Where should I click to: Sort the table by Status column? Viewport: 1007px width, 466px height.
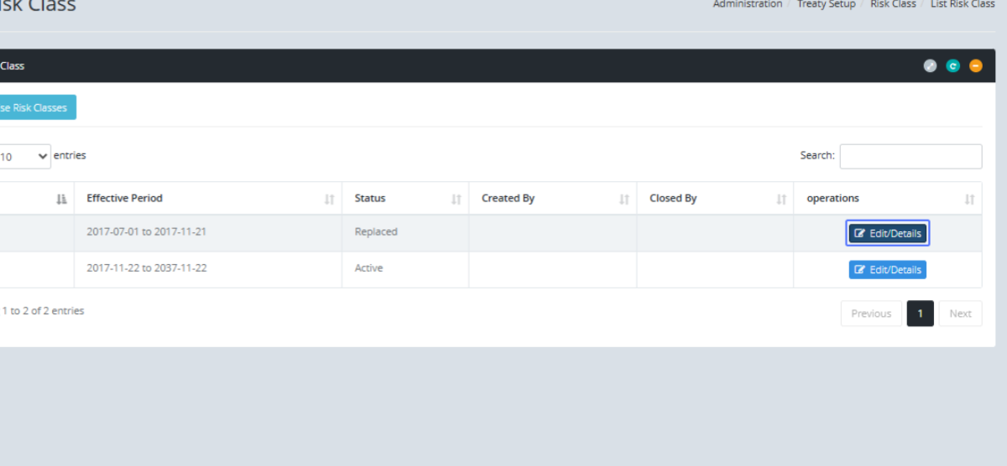tap(456, 199)
